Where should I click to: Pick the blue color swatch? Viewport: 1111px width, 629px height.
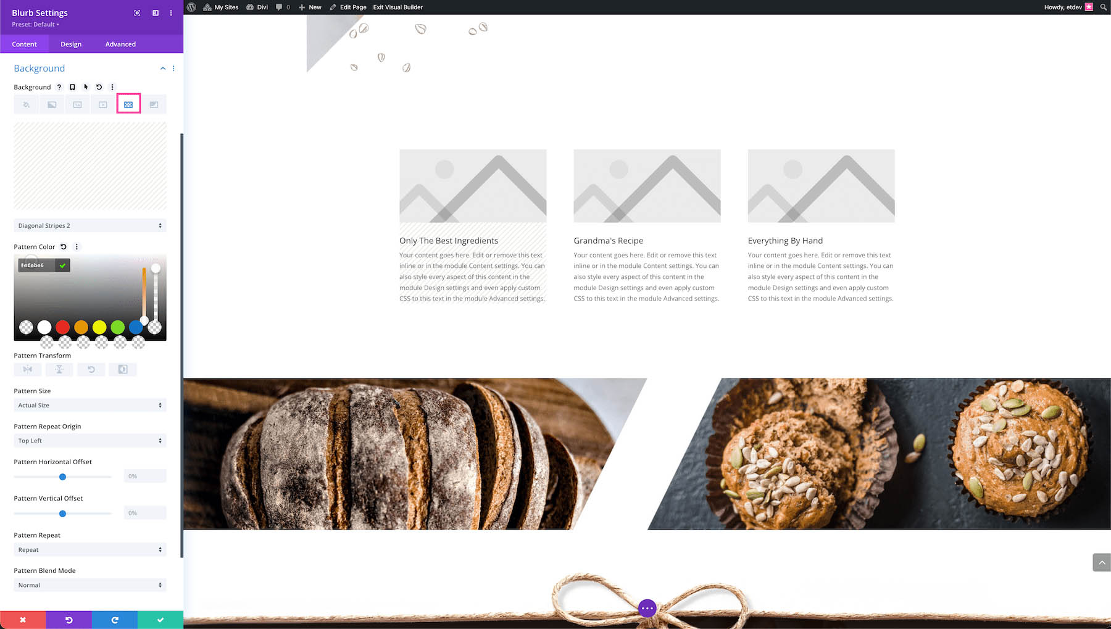click(x=136, y=327)
